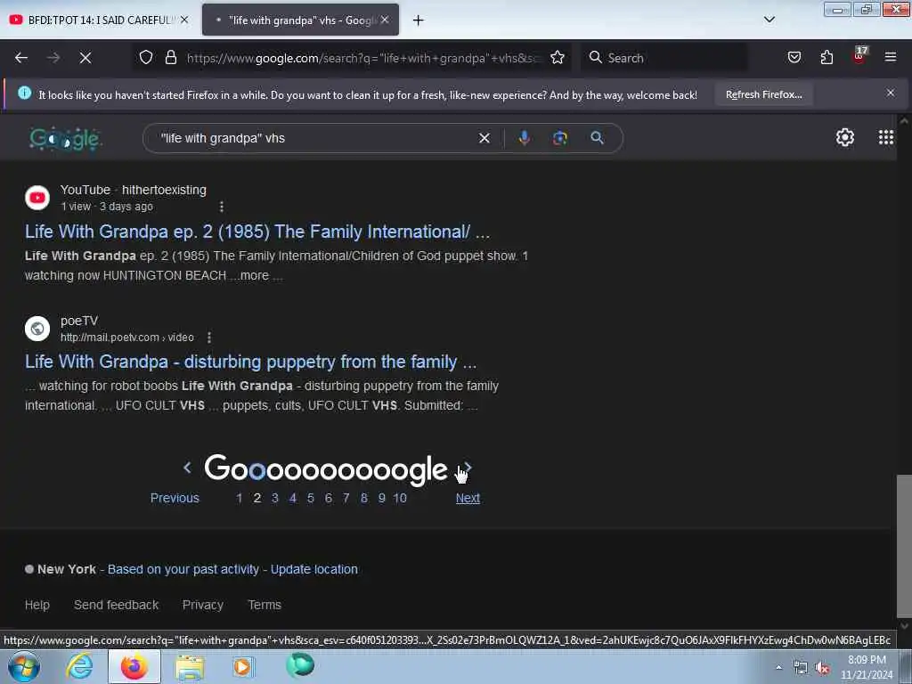
Task: Click into the Google search query field
Action: pos(314,138)
